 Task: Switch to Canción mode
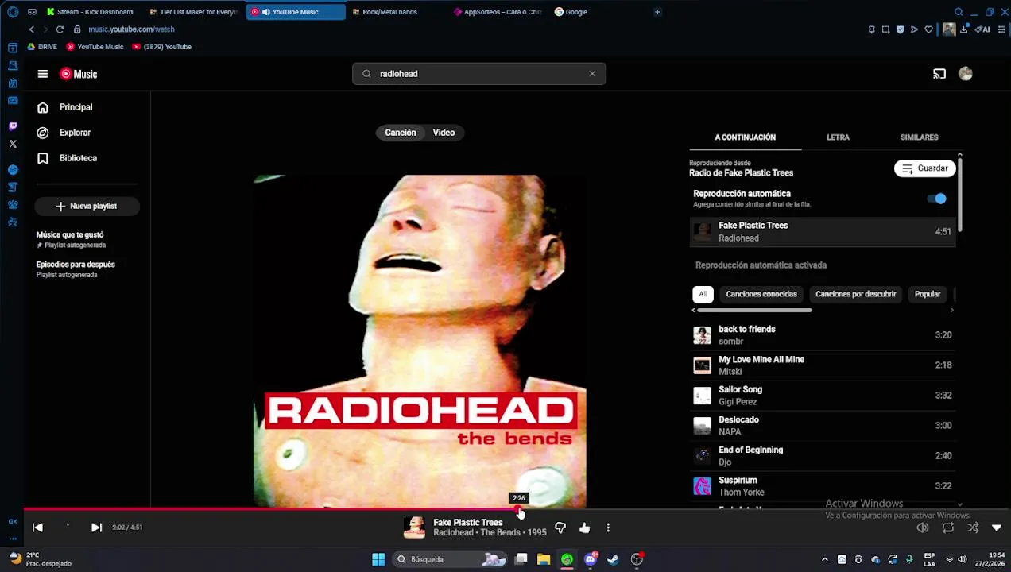[401, 133]
